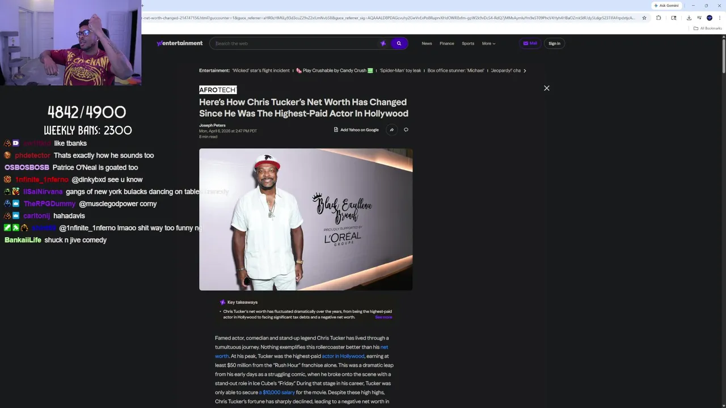Open Google Lens search icon in toolbar

click(673, 18)
